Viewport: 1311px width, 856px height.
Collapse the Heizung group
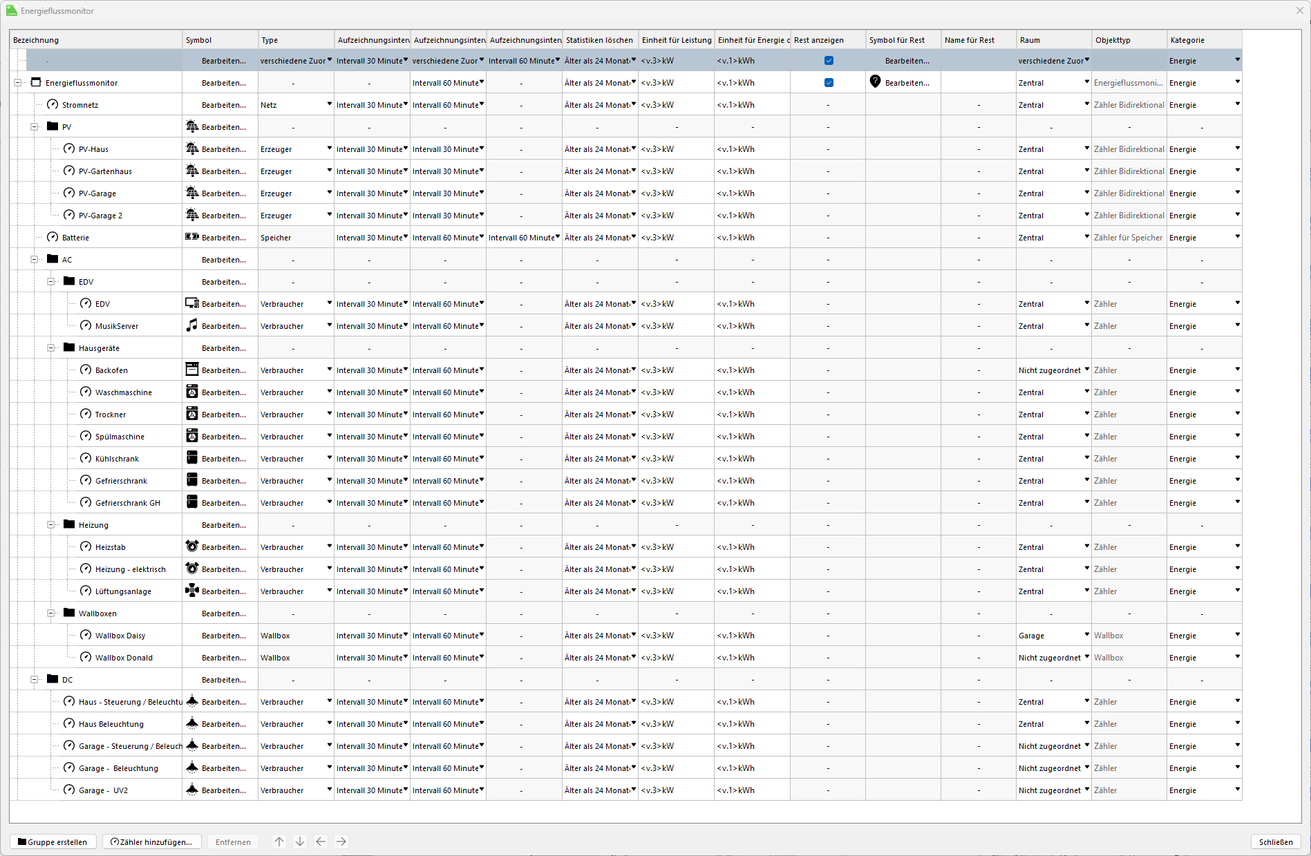coord(50,525)
